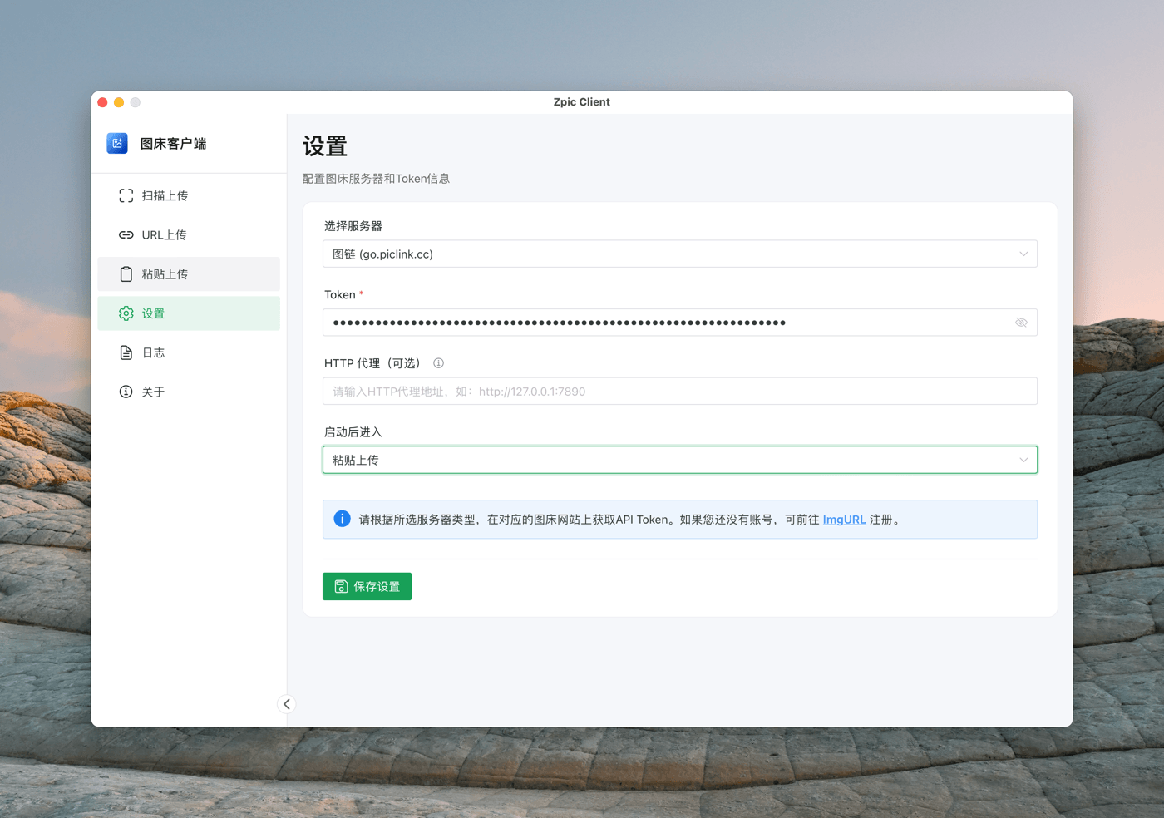This screenshot has width=1164, height=818.
Task: Click the info icon beside HTTP 代理
Action: (438, 363)
